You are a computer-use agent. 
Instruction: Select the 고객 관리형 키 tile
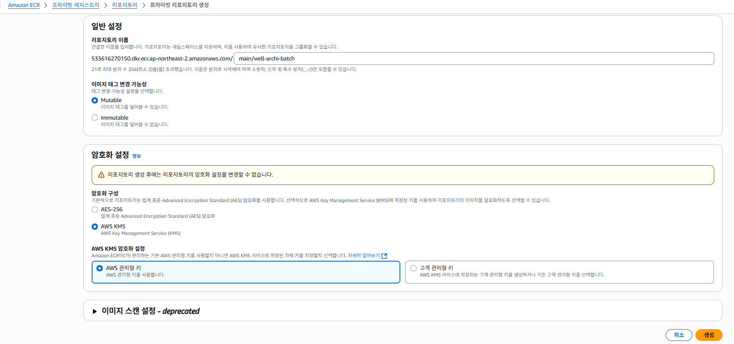559,272
